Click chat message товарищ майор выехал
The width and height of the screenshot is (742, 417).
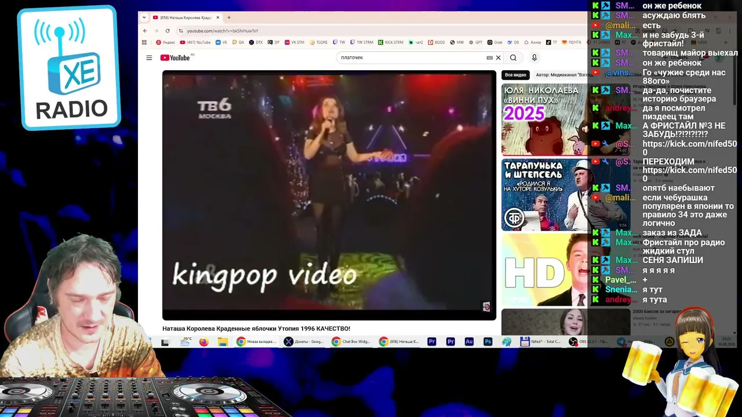tap(690, 53)
